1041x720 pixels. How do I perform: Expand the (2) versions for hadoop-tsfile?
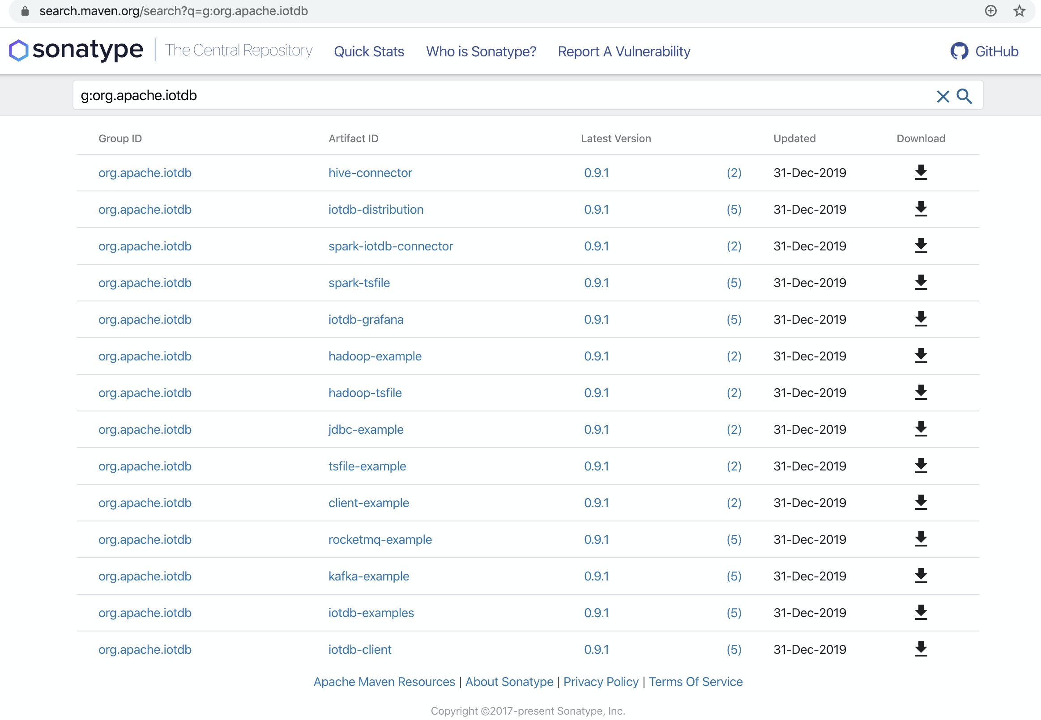tap(734, 393)
